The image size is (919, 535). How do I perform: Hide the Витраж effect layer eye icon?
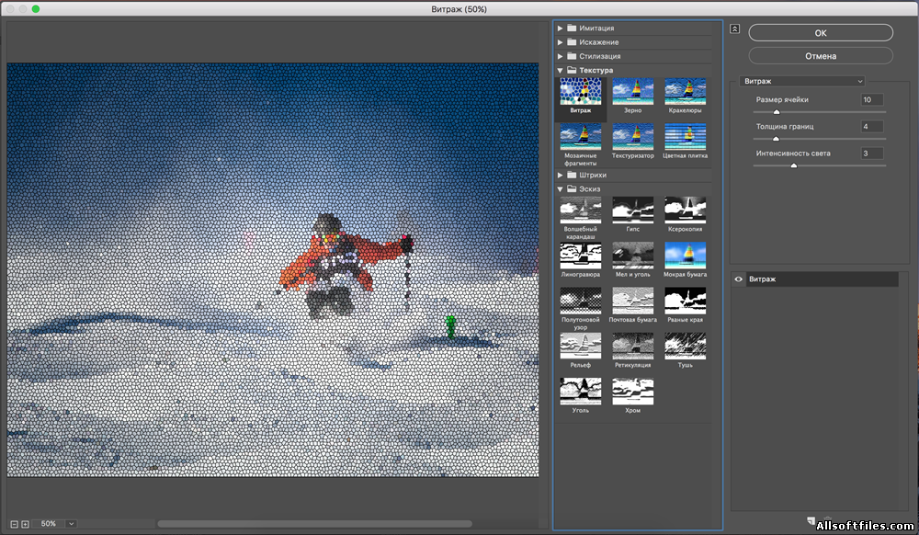[739, 279]
